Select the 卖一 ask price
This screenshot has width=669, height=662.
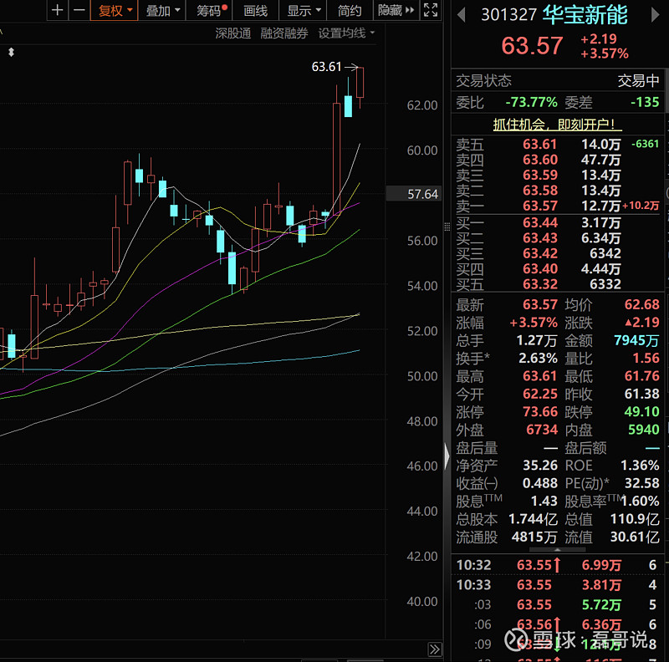[540, 206]
